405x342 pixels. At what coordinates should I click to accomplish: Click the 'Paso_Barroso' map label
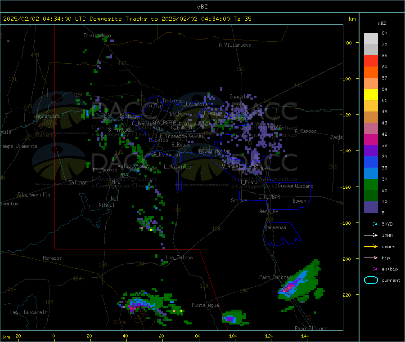275,277
